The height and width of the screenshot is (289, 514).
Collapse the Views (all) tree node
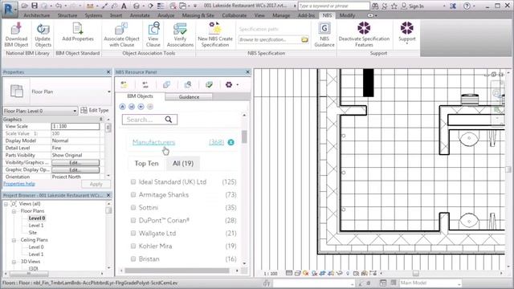[x=6, y=204]
